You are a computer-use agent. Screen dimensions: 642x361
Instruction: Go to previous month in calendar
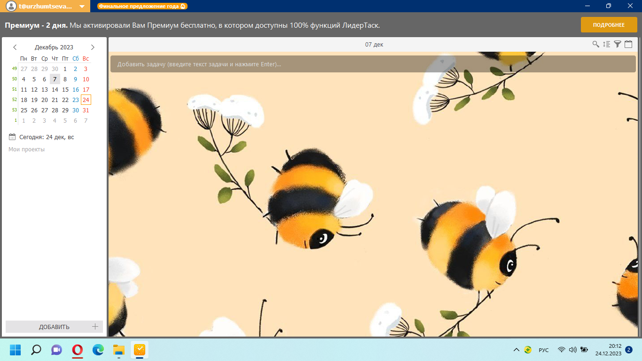tap(15, 47)
